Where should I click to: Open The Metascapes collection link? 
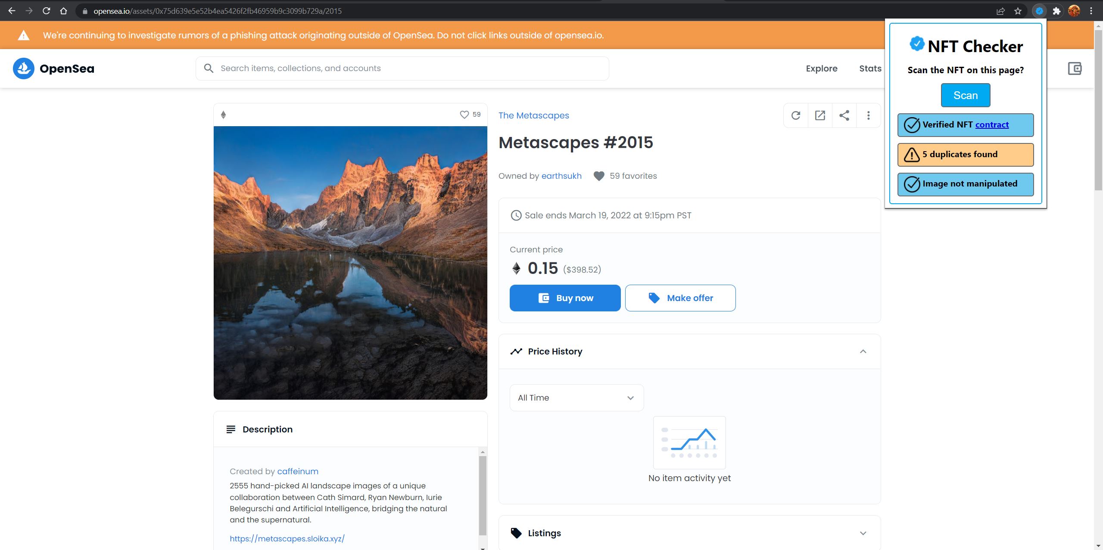(x=533, y=115)
